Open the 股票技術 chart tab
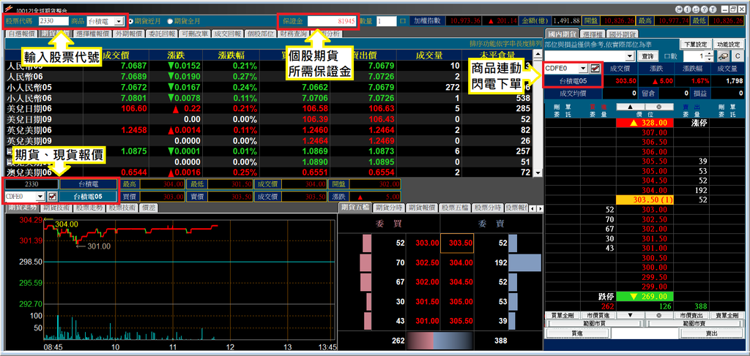This screenshot has width=750, height=356. tap(122, 208)
